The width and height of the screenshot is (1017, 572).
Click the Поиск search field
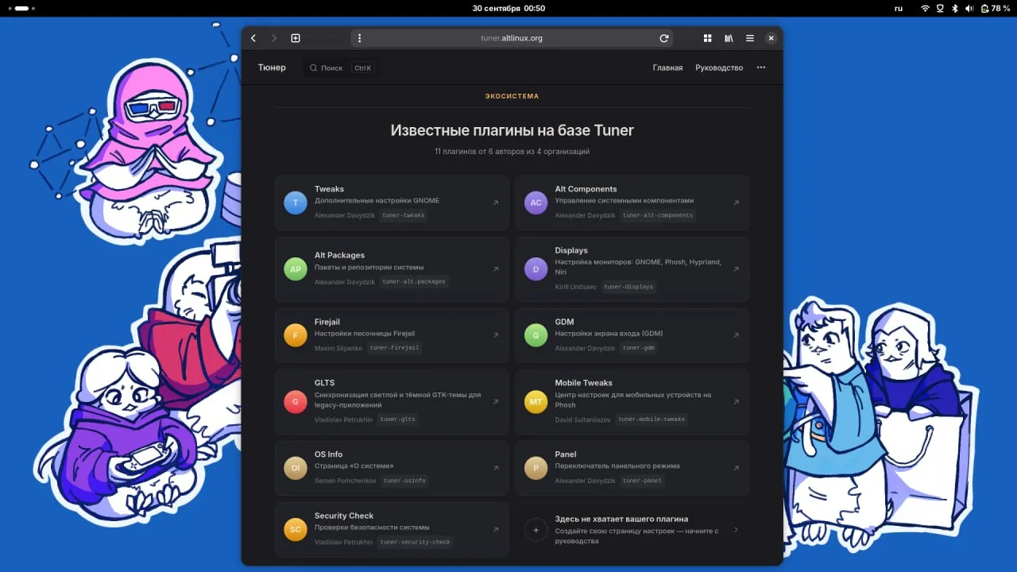342,68
